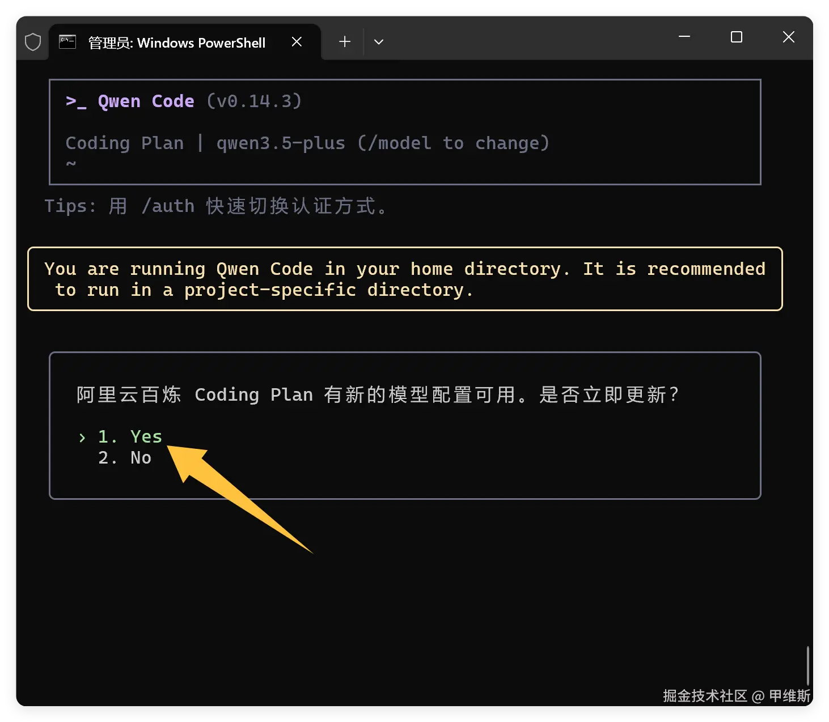Viewport: 829px width, 722px height.
Task: Click the >_ prompt logo beside Qwen Code
Action: (x=76, y=101)
